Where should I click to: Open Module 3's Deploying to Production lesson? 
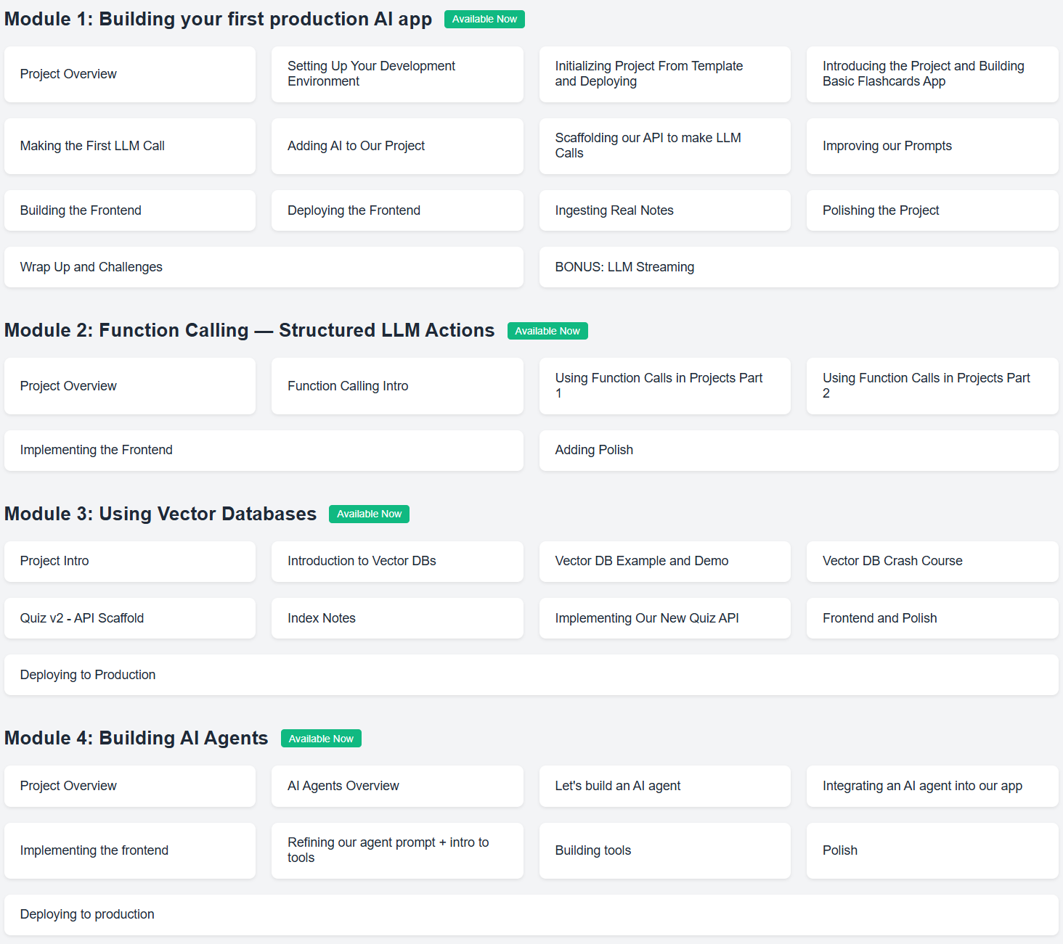click(531, 675)
